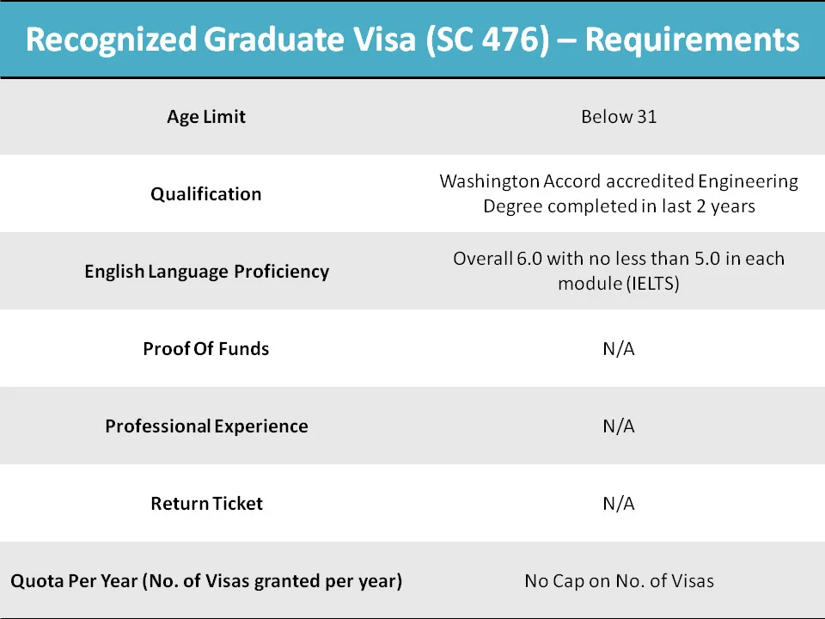Click Washington Accord accredited Engineering text
This screenshot has width=825, height=619.
[x=619, y=181]
